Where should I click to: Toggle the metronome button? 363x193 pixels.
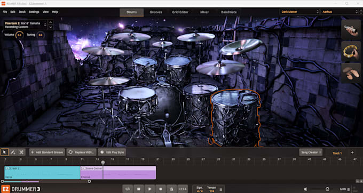(x=171, y=189)
